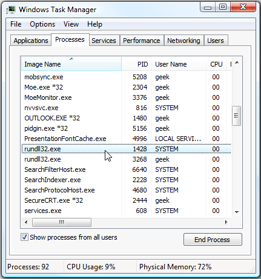
Task: Select rundll32.exe owned by geek
Action: 126,159
